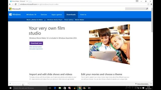The height and width of the screenshot is (90, 161).
Task: Click heading Edit your movies and choose
Action: click(102, 74)
